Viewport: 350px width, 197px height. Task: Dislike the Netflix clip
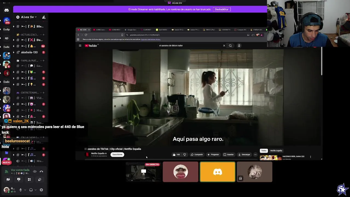185,155
